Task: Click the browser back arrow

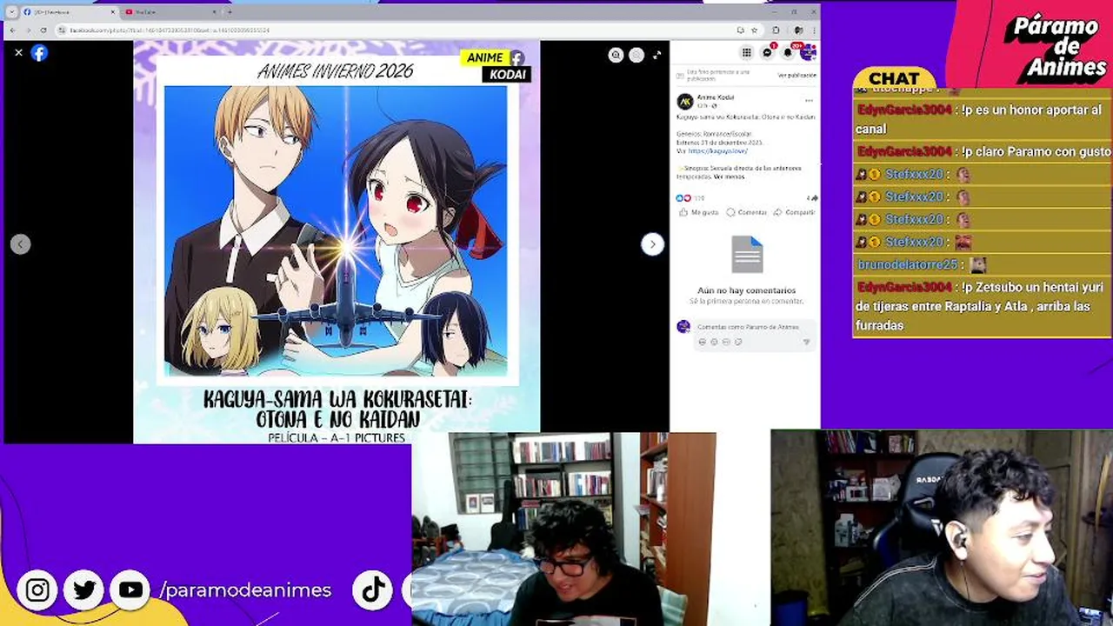Action: (x=12, y=30)
